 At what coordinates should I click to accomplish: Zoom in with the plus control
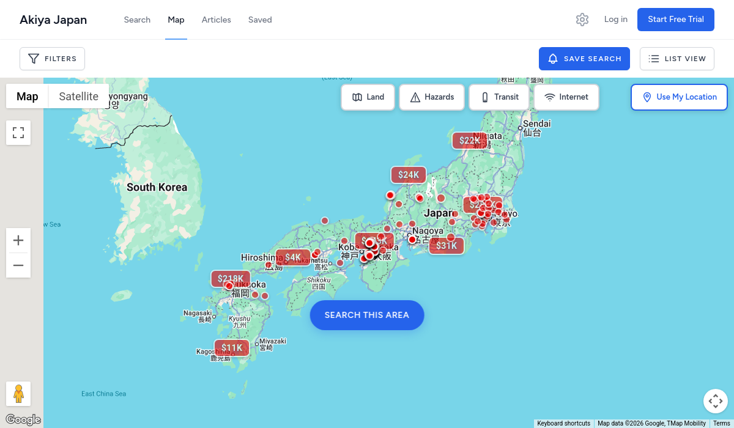pyautogui.click(x=18, y=240)
